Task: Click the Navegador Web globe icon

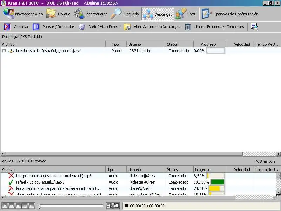Action: (x=8, y=14)
